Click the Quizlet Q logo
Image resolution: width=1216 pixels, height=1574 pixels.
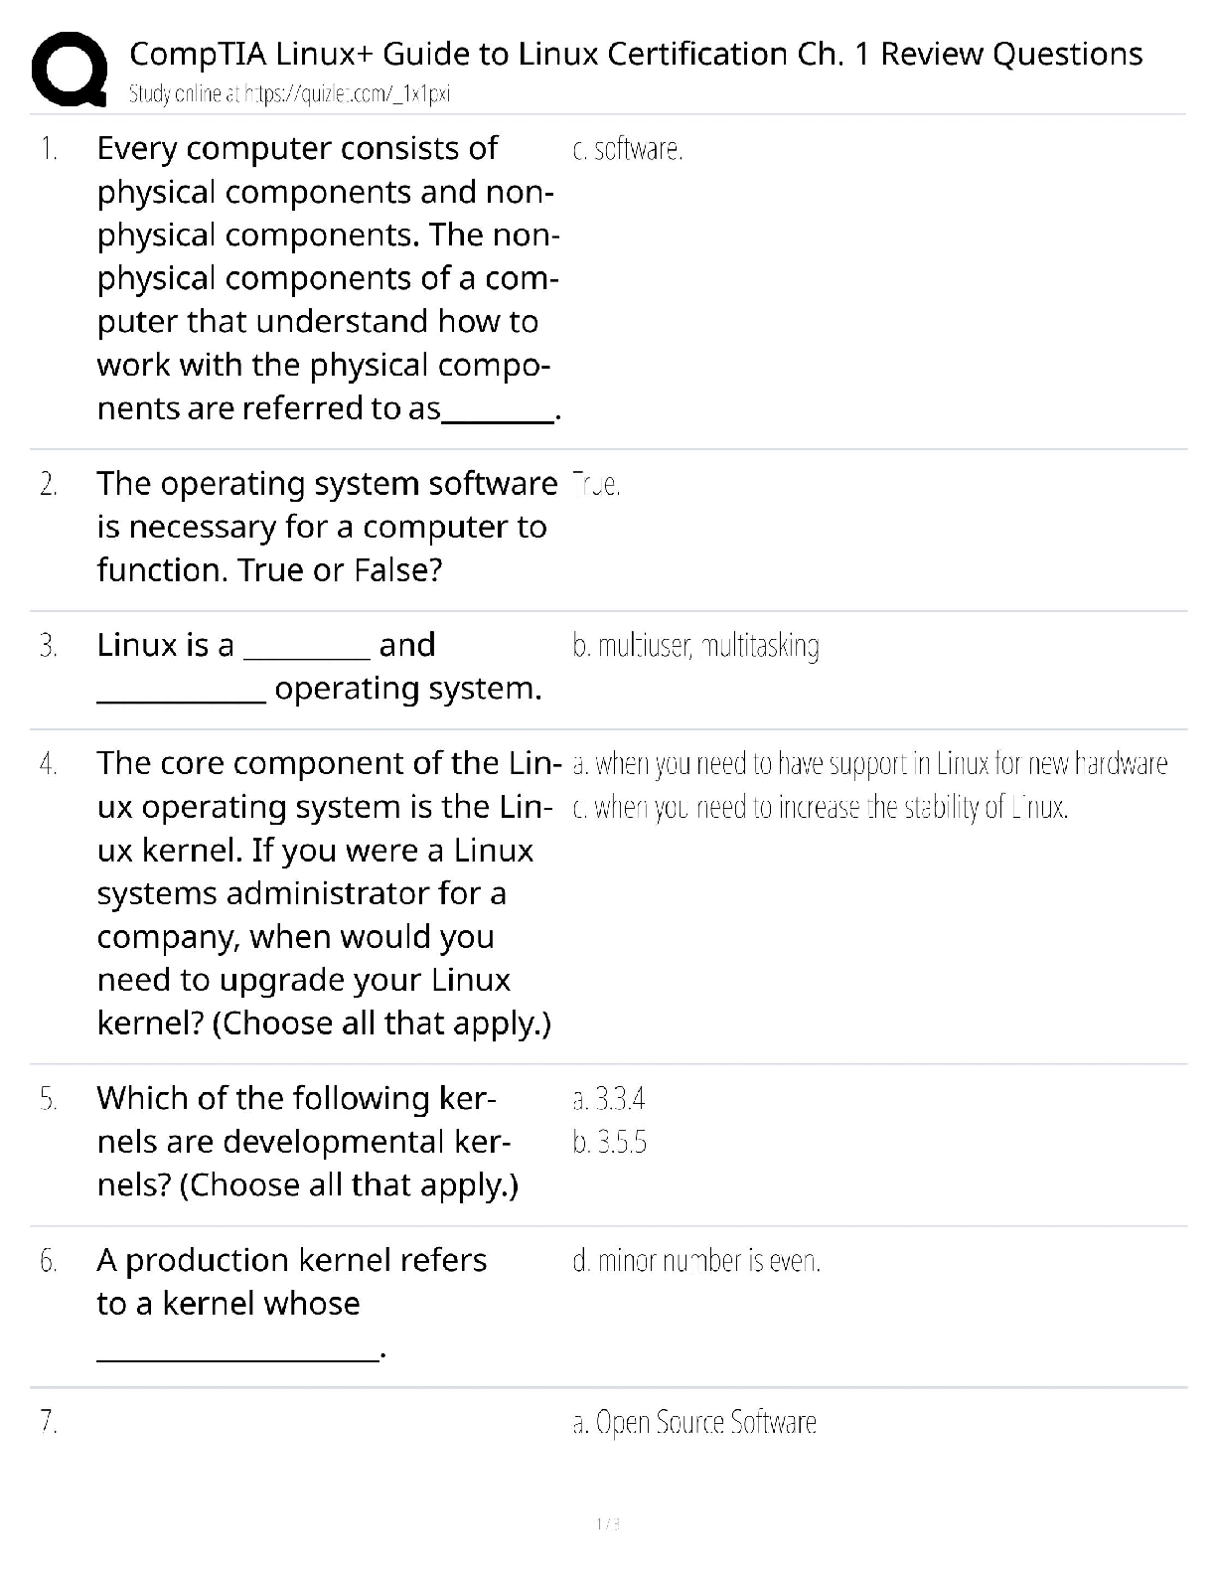point(70,69)
